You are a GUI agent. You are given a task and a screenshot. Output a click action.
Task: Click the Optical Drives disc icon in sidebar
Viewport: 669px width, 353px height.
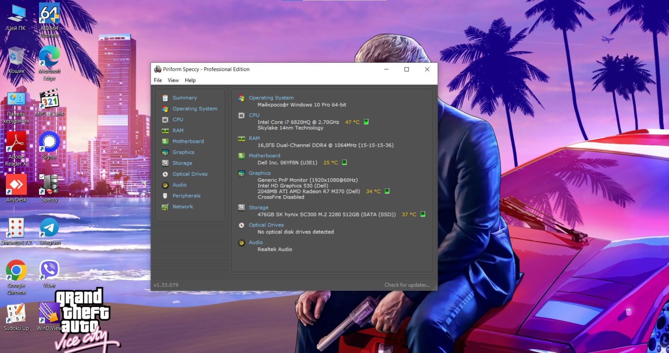pos(165,174)
